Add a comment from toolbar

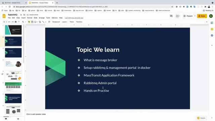click(x=49, y=22)
